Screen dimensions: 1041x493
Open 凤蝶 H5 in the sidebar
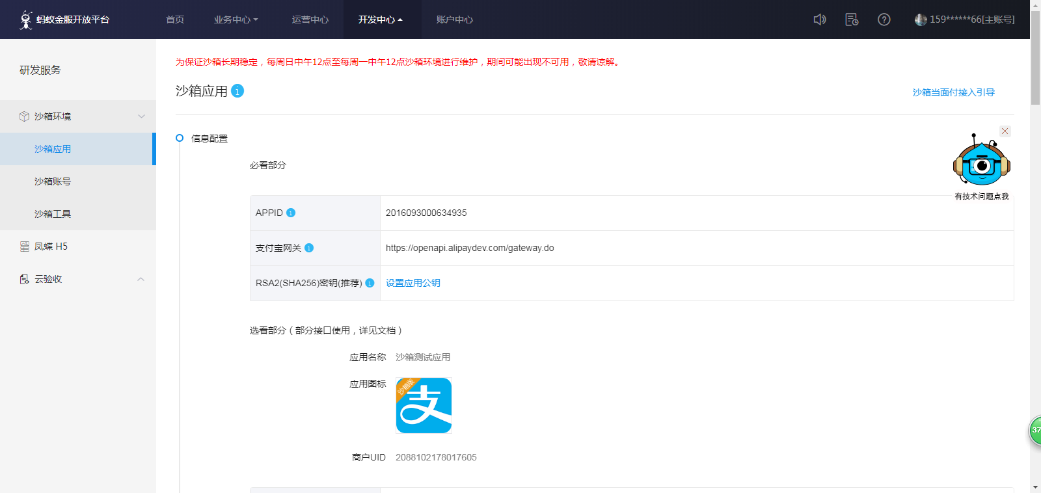coord(78,246)
